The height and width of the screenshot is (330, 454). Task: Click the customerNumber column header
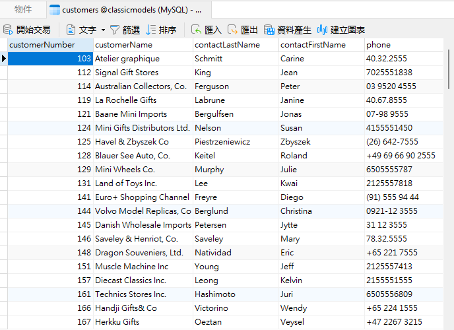pyautogui.click(x=50, y=45)
